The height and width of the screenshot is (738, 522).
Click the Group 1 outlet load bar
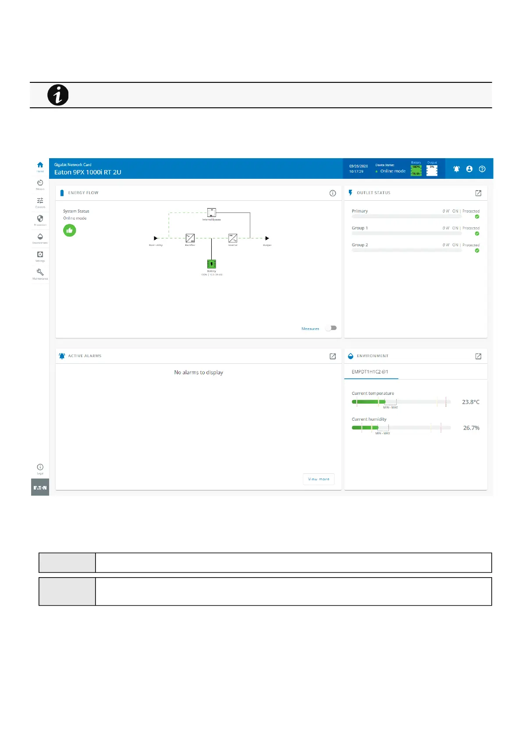click(x=407, y=234)
